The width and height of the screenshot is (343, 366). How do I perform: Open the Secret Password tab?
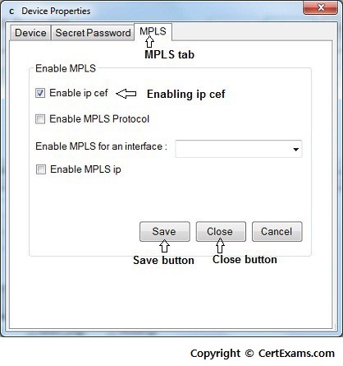click(x=93, y=33)
